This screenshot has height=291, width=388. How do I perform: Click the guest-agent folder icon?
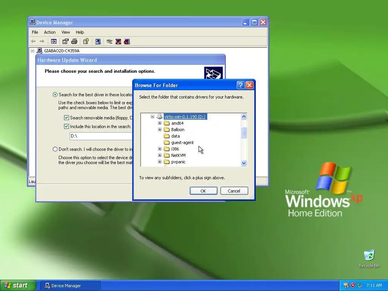tap(167, 142)
